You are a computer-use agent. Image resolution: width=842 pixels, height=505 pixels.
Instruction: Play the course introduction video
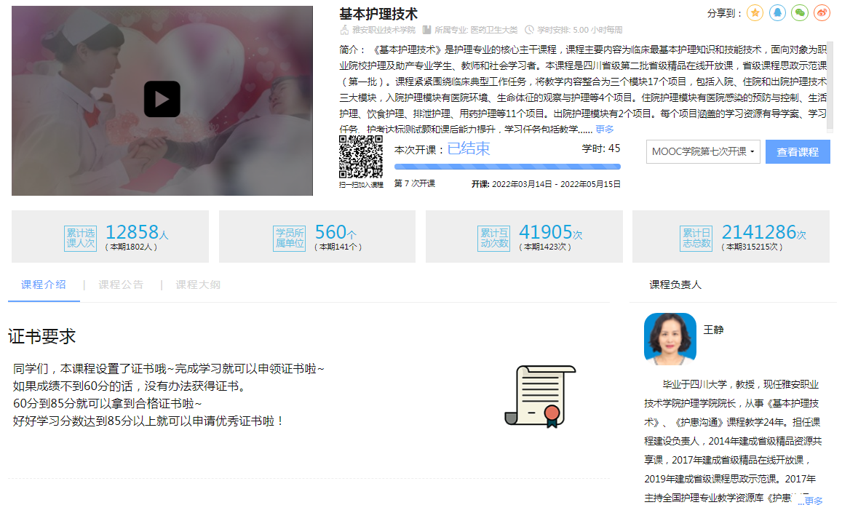pos(162,99)
